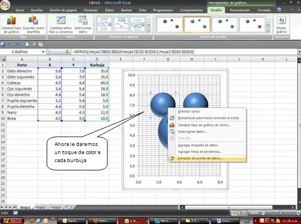Open Seleccionar datos in the ribbon
The height and width of the screenshot is (224, 301).
[83, 24]
